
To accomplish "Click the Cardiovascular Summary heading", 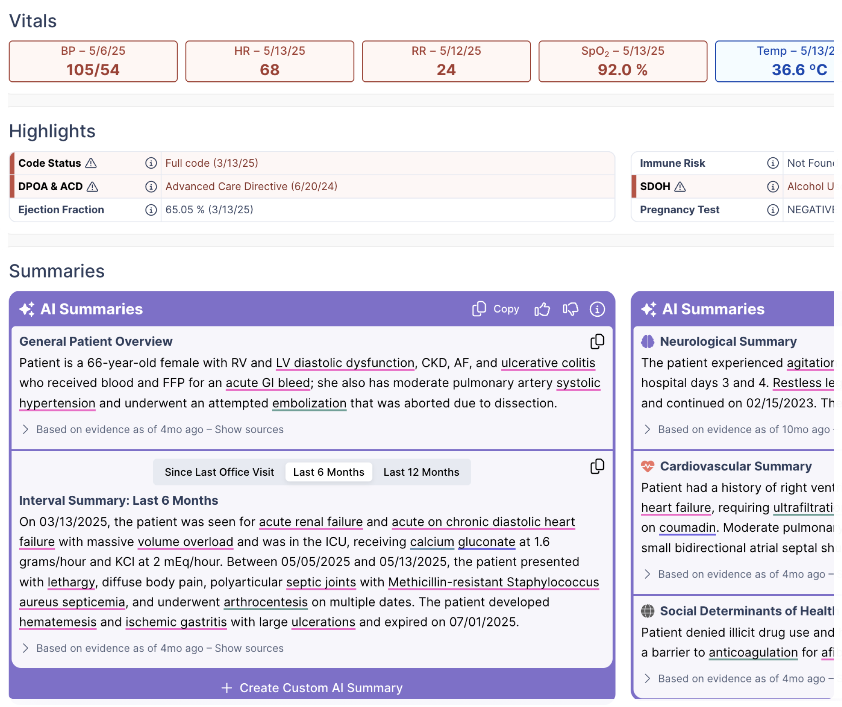I will 736,466.
